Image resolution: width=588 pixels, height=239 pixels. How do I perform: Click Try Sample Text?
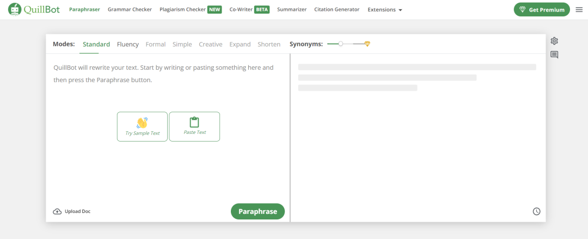(142, 126)
